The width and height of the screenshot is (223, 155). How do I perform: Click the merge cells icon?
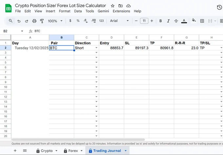(x=210, y=21)
